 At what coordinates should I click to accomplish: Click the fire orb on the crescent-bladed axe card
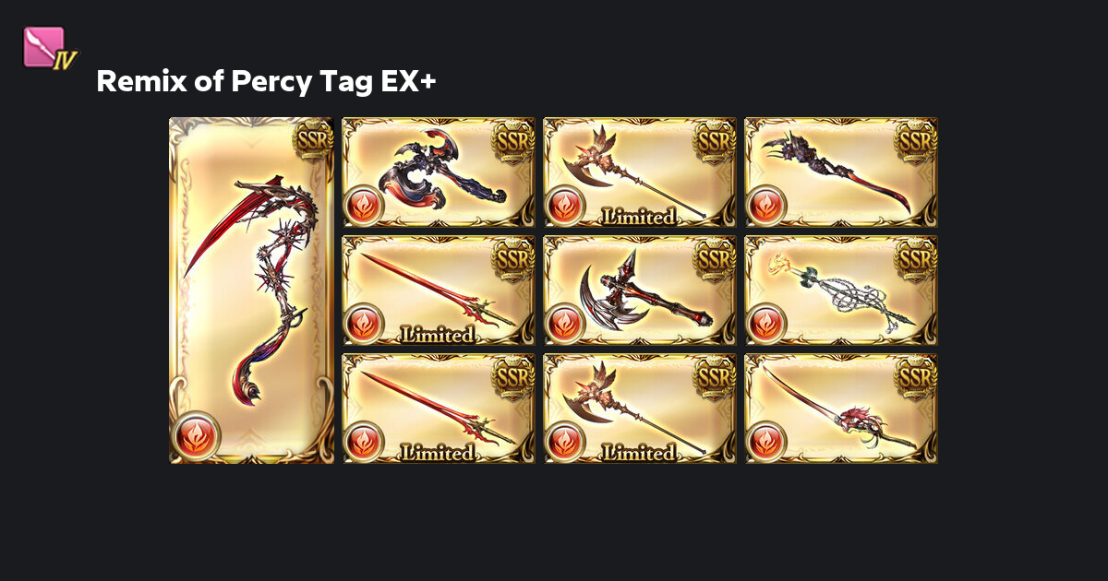pos(565,324)
